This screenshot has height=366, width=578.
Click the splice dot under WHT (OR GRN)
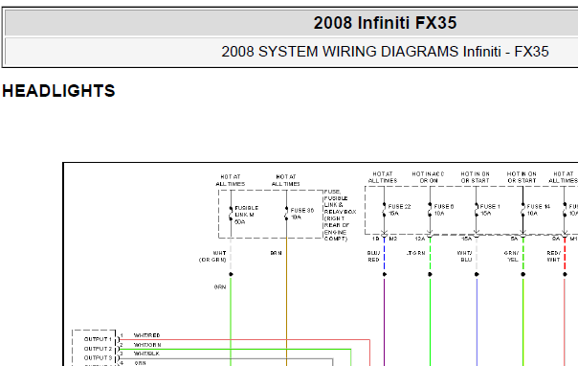[231, 274]
